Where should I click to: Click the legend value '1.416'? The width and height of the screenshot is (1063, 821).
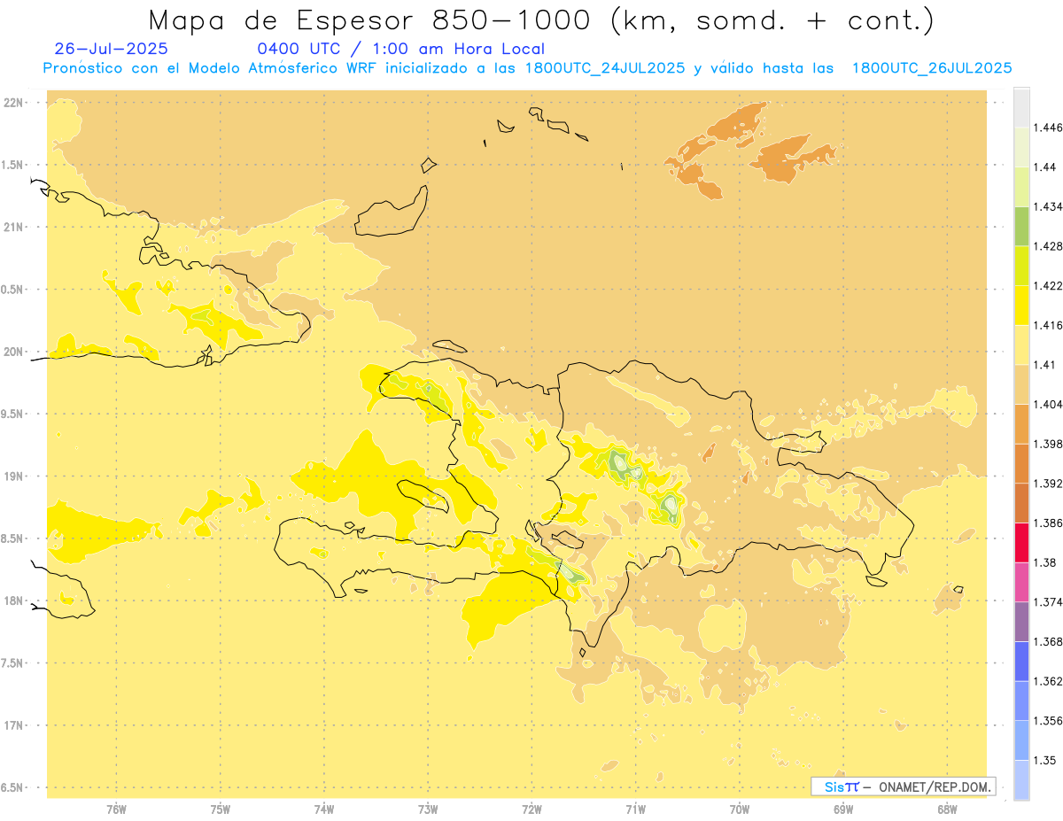1050,325
